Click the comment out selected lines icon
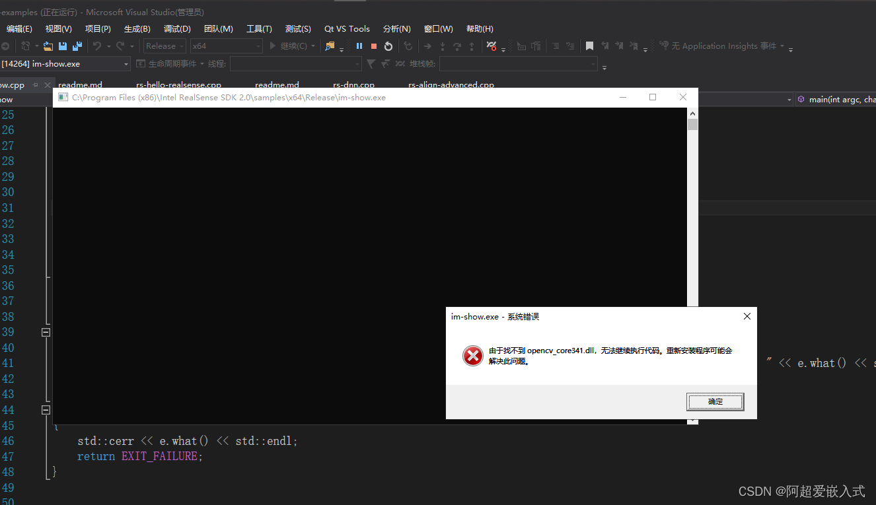 (556, 46)
